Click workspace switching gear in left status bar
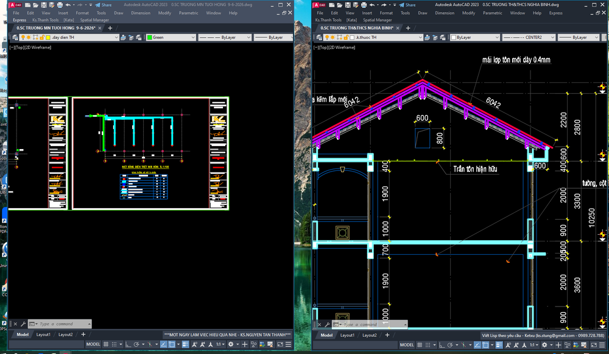 click(231, 344)
